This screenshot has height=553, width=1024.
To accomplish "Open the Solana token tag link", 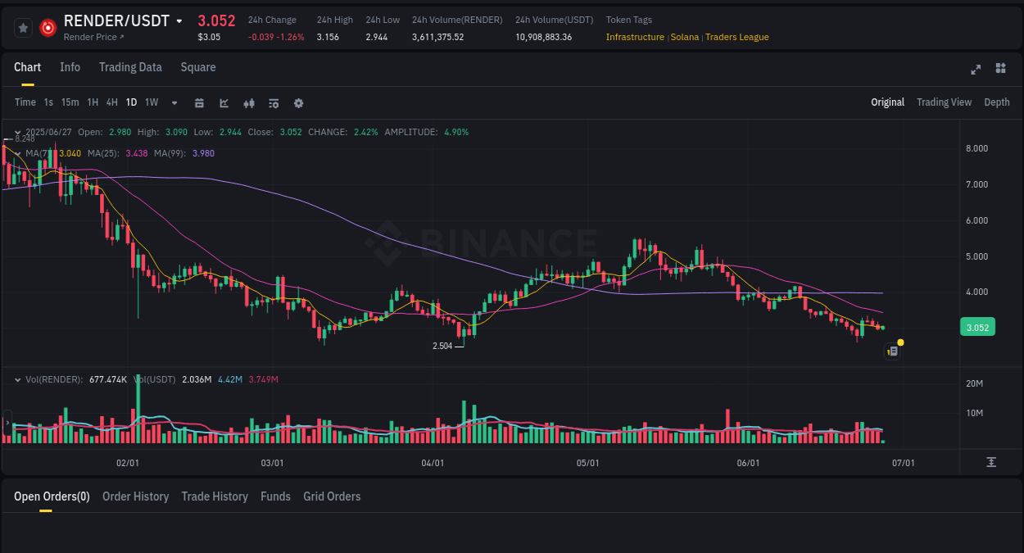I will pos(685,37).
